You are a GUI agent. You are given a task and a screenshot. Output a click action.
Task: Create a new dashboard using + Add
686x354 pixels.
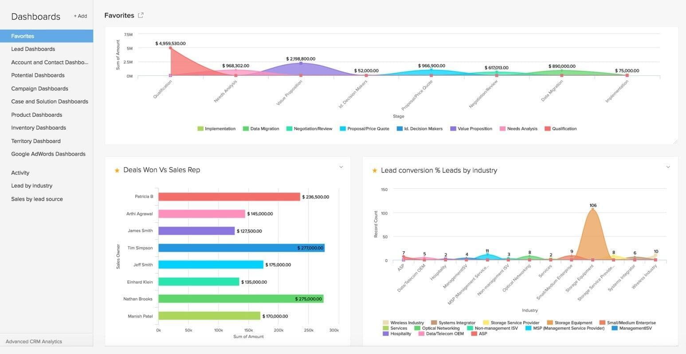pyautogui.click(x=80, y=16)
